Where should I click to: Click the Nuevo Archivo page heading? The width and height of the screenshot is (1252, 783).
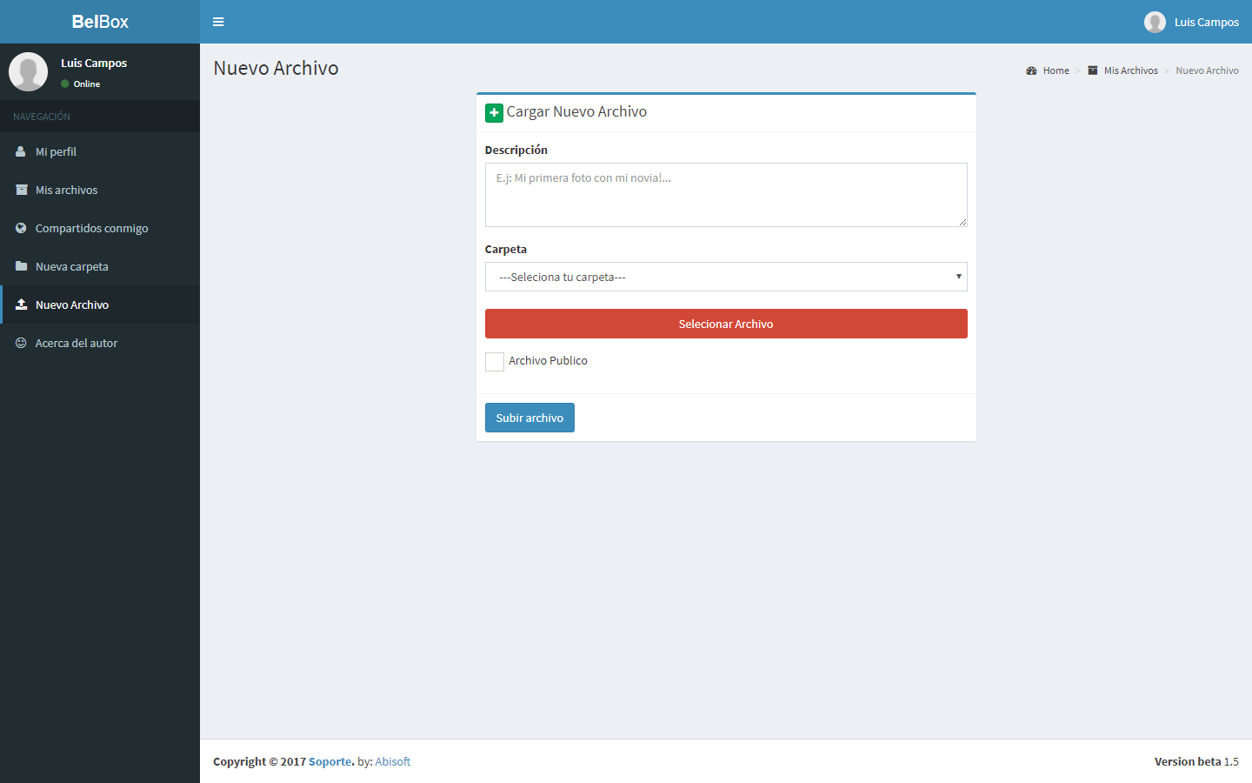[276, 68]
